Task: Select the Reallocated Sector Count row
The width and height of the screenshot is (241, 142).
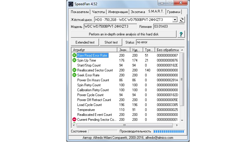Action: 125,70
